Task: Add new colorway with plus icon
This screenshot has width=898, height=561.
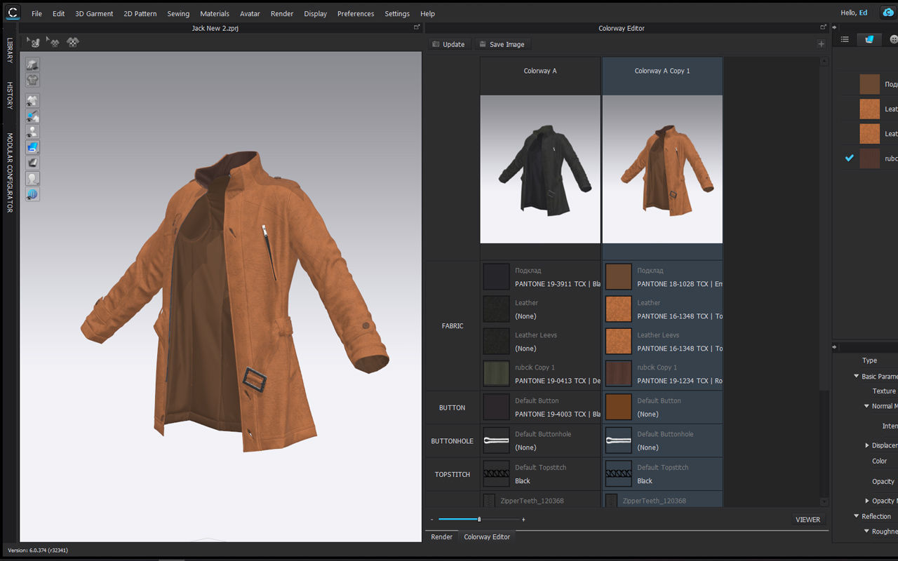Action: (821, 44)
